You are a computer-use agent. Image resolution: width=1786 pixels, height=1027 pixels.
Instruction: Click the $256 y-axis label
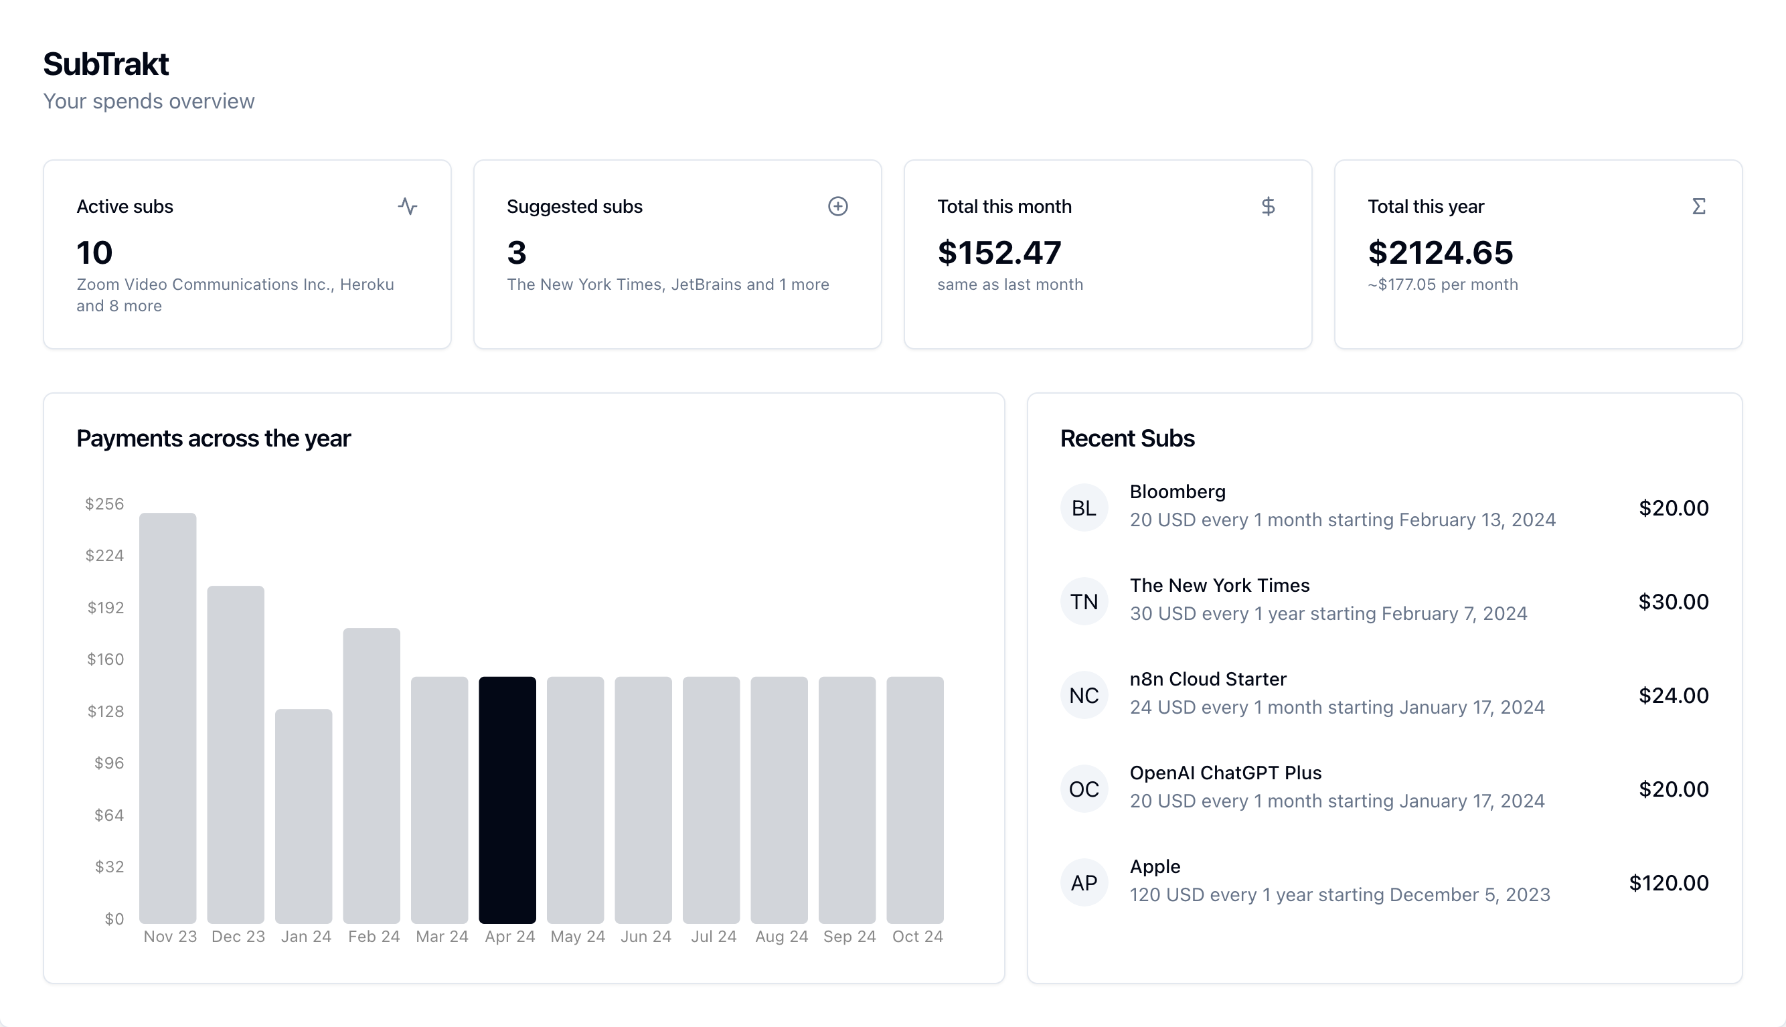(x=104, y=504)
